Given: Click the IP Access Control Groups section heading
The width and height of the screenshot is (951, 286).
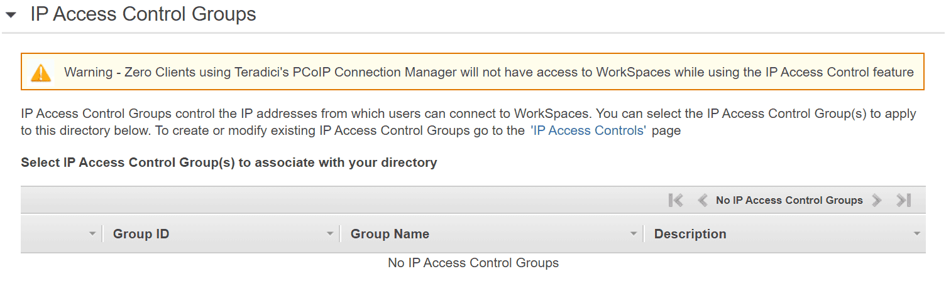Looking at the screenshot, I should [x=143, y=14].
